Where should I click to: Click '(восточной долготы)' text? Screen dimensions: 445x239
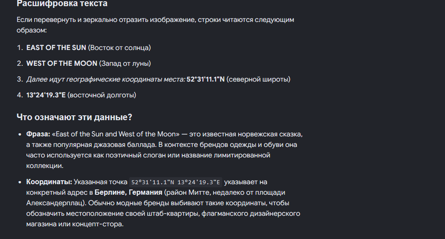tap(102, 95)
